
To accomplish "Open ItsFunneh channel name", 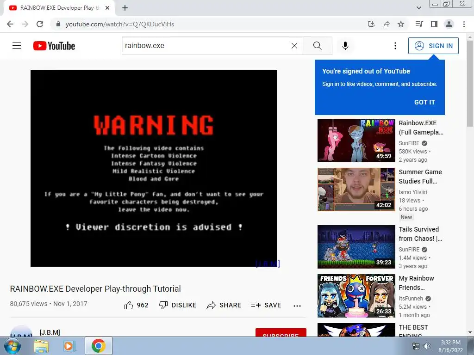I will click(411, 298).
